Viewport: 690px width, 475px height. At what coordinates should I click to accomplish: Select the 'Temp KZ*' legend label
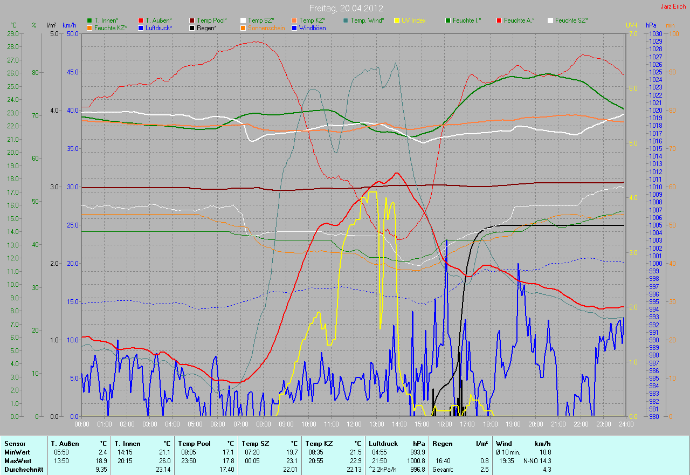(312, 20)
